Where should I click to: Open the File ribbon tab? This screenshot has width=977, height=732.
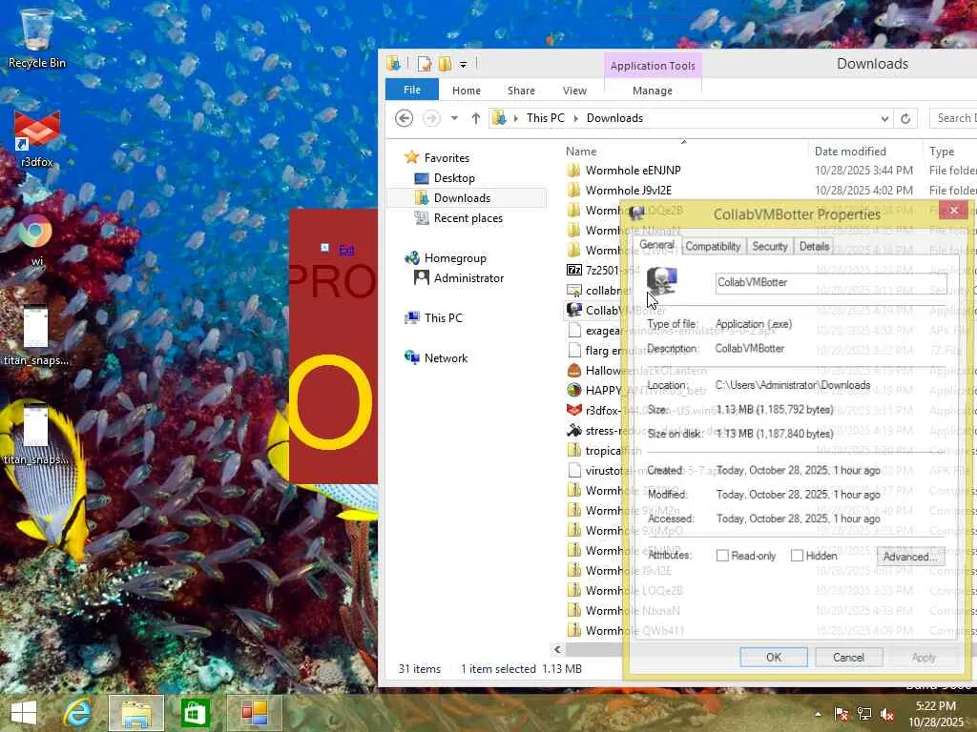412,90
